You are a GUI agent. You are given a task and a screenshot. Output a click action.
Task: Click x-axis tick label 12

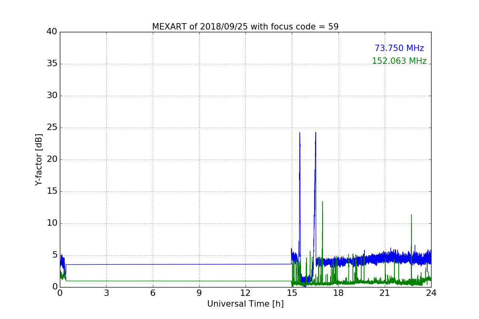tap(245, 293)
